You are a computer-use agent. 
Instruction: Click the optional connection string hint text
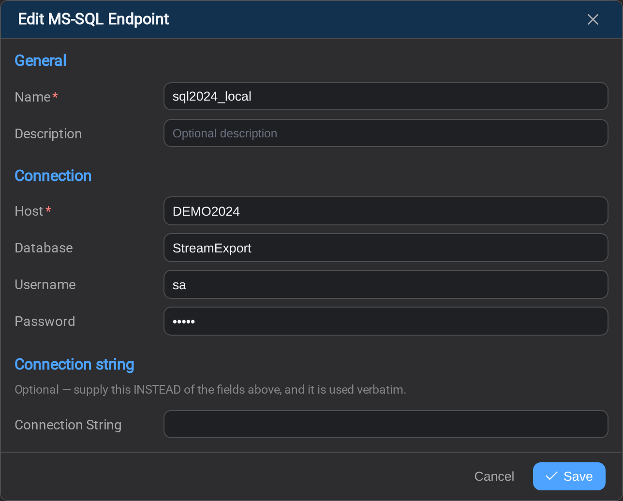point(210,389)
